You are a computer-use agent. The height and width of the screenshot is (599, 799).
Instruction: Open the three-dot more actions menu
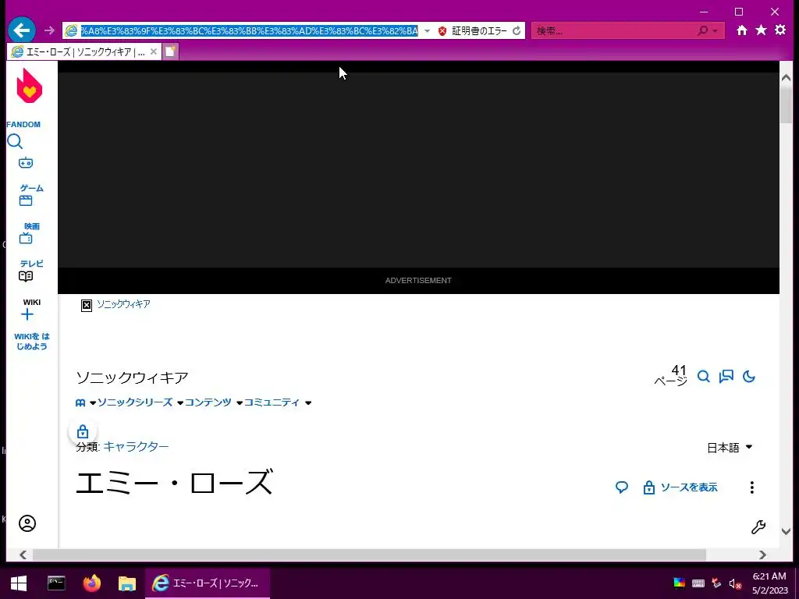tap(751, 487)
